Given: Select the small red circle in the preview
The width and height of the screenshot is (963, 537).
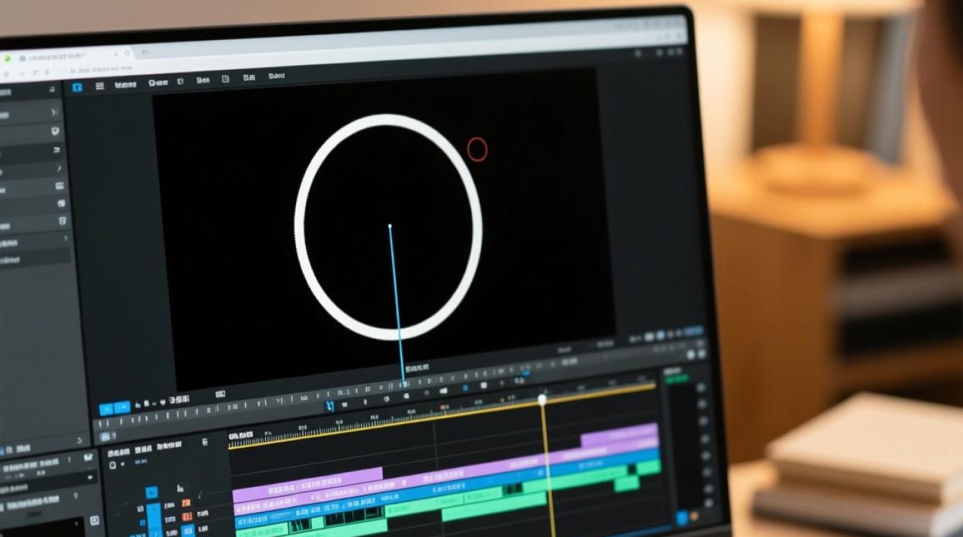Looking at the screenshot, I should point(477,149).
